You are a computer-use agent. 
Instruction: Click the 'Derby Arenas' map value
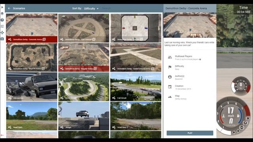(181, 99)
